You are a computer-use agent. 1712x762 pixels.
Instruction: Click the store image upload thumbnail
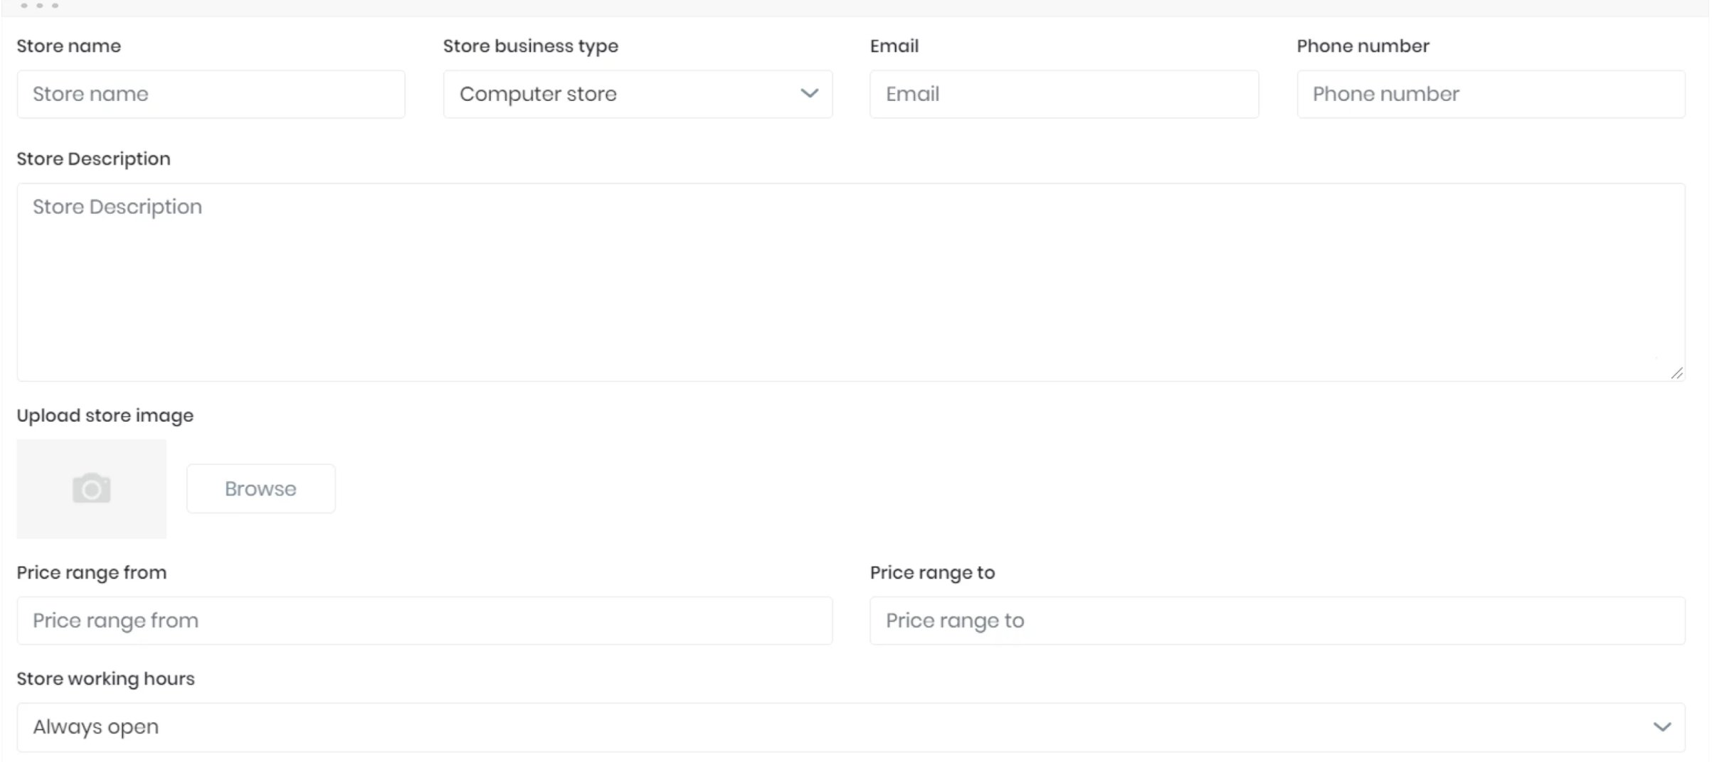click(91, 488)
